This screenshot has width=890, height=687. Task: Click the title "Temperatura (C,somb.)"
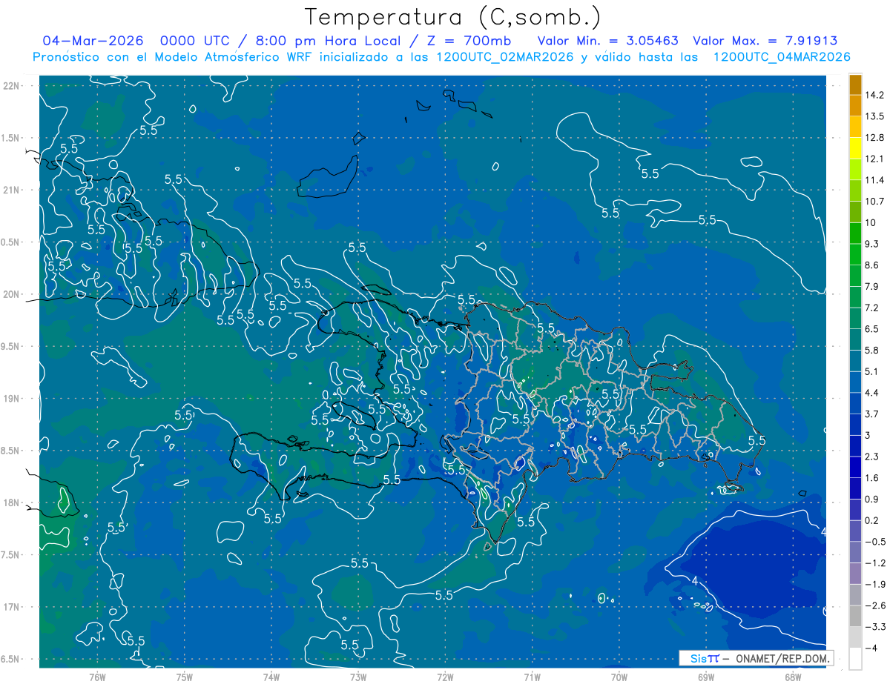coord(453,16)
